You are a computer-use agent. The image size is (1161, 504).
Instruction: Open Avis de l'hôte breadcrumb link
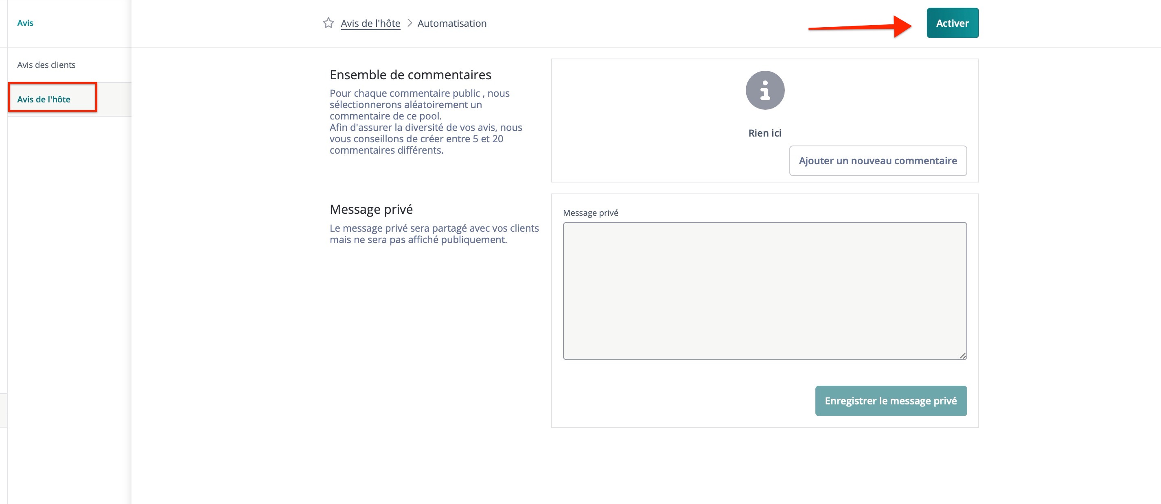coord(370,24)
